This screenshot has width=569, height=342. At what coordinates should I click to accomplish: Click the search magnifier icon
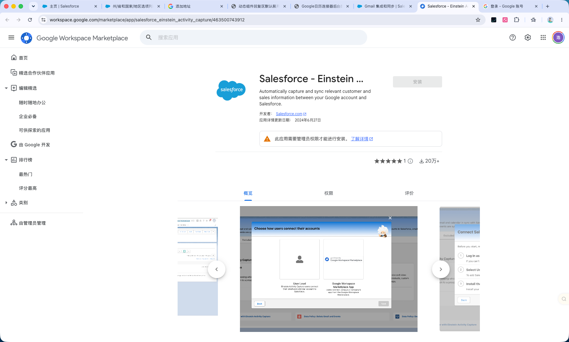coord(149,37)
